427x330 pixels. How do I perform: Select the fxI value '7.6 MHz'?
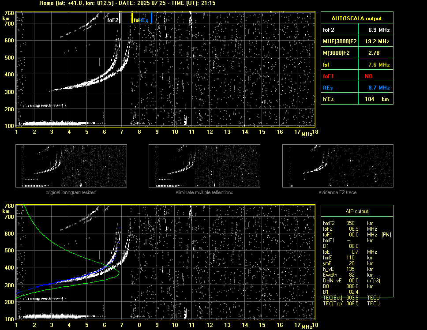pos(379,65)
